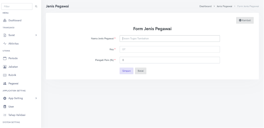Open the Tahap Validasi menu item
The height and width of the screenshot is (128, 264).
(17, 115)
